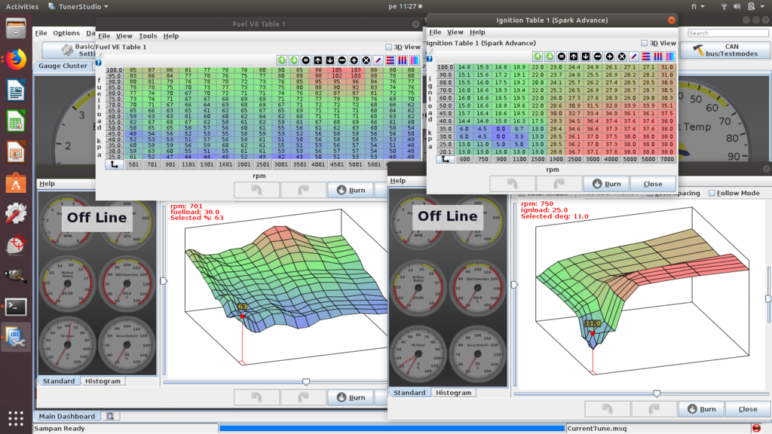
Task: Click the interpolate icon in Ignition Table toolbar
Action: 634,57
